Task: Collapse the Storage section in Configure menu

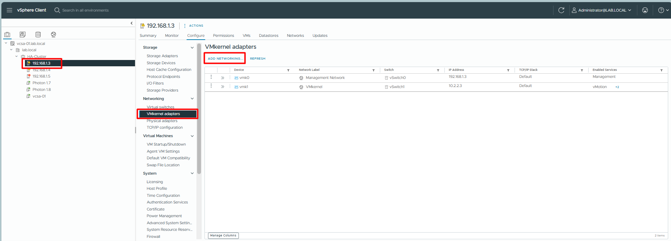Action: click(x=192, y=48)
